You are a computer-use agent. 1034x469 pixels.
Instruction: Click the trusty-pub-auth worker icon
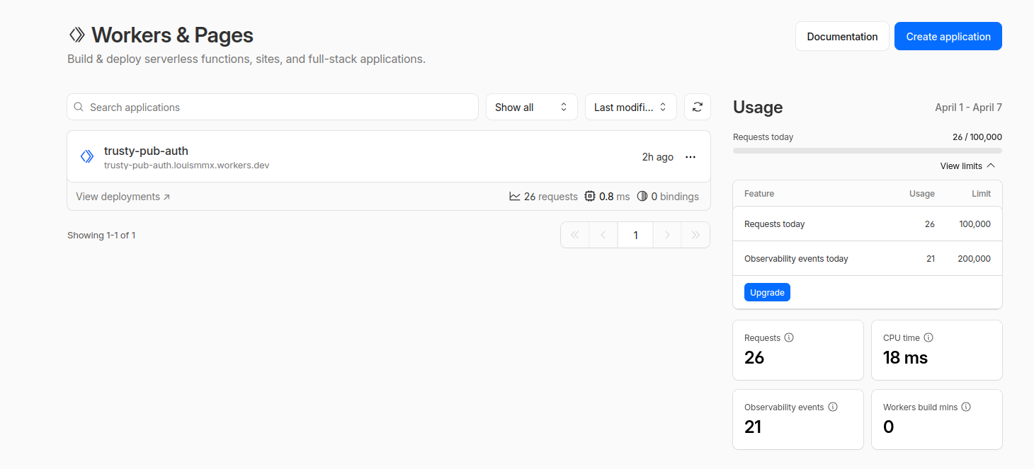click(87, 156)
